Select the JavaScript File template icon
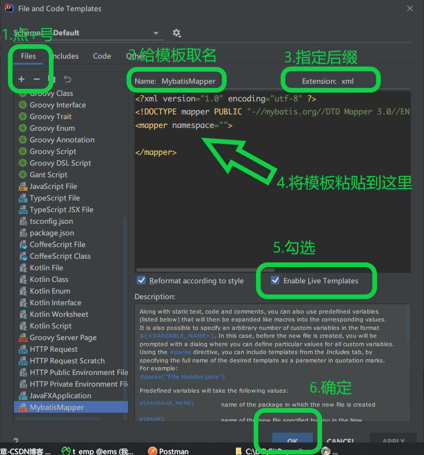 point(23,187)
